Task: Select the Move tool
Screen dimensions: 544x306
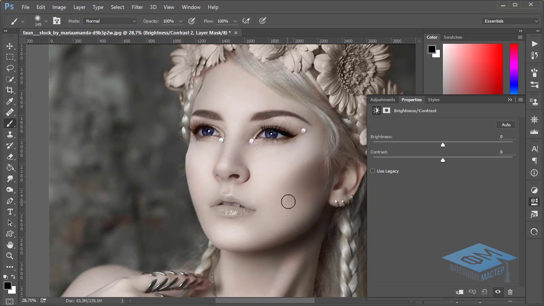Action: [10, 46]
